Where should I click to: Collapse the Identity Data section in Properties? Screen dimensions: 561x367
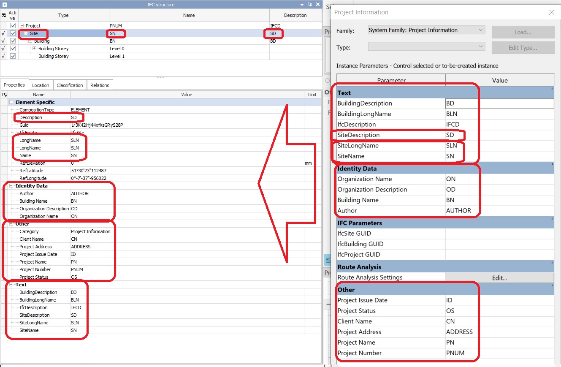coord(11,185)
